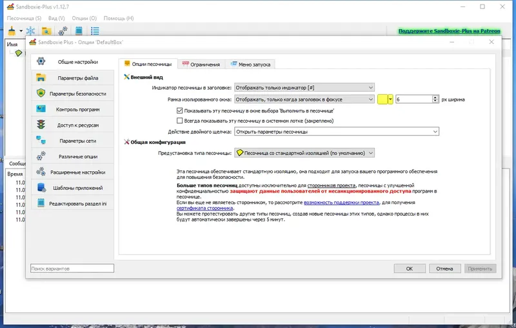Viewport: 516px width, 328px height.
Task: Open Вид (V) menu
Action: point(57,18)
